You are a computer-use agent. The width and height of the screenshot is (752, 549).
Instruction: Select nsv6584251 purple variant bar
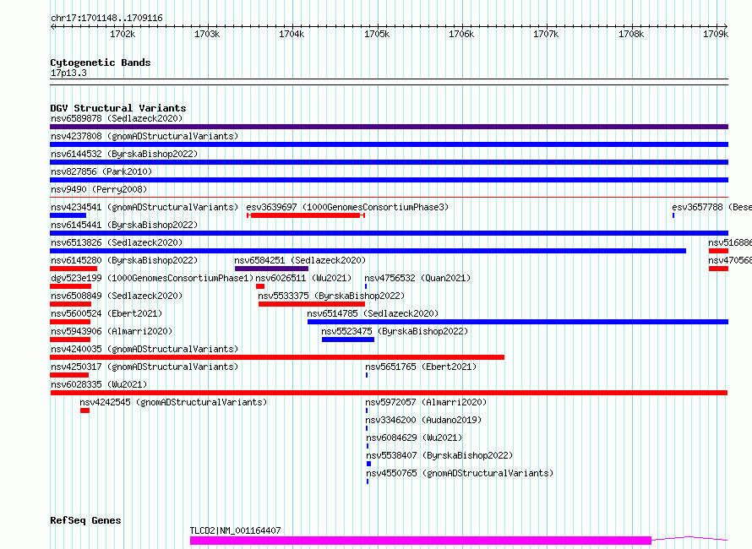(x=271, y=269)
